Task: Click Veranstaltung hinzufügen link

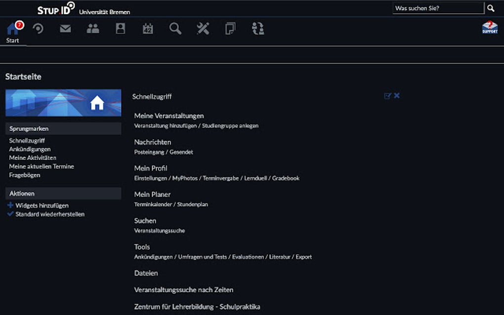Action: pos(166,126)
